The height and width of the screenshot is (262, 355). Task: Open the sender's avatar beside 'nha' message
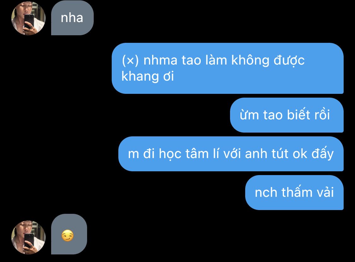(x=28, y=18)
